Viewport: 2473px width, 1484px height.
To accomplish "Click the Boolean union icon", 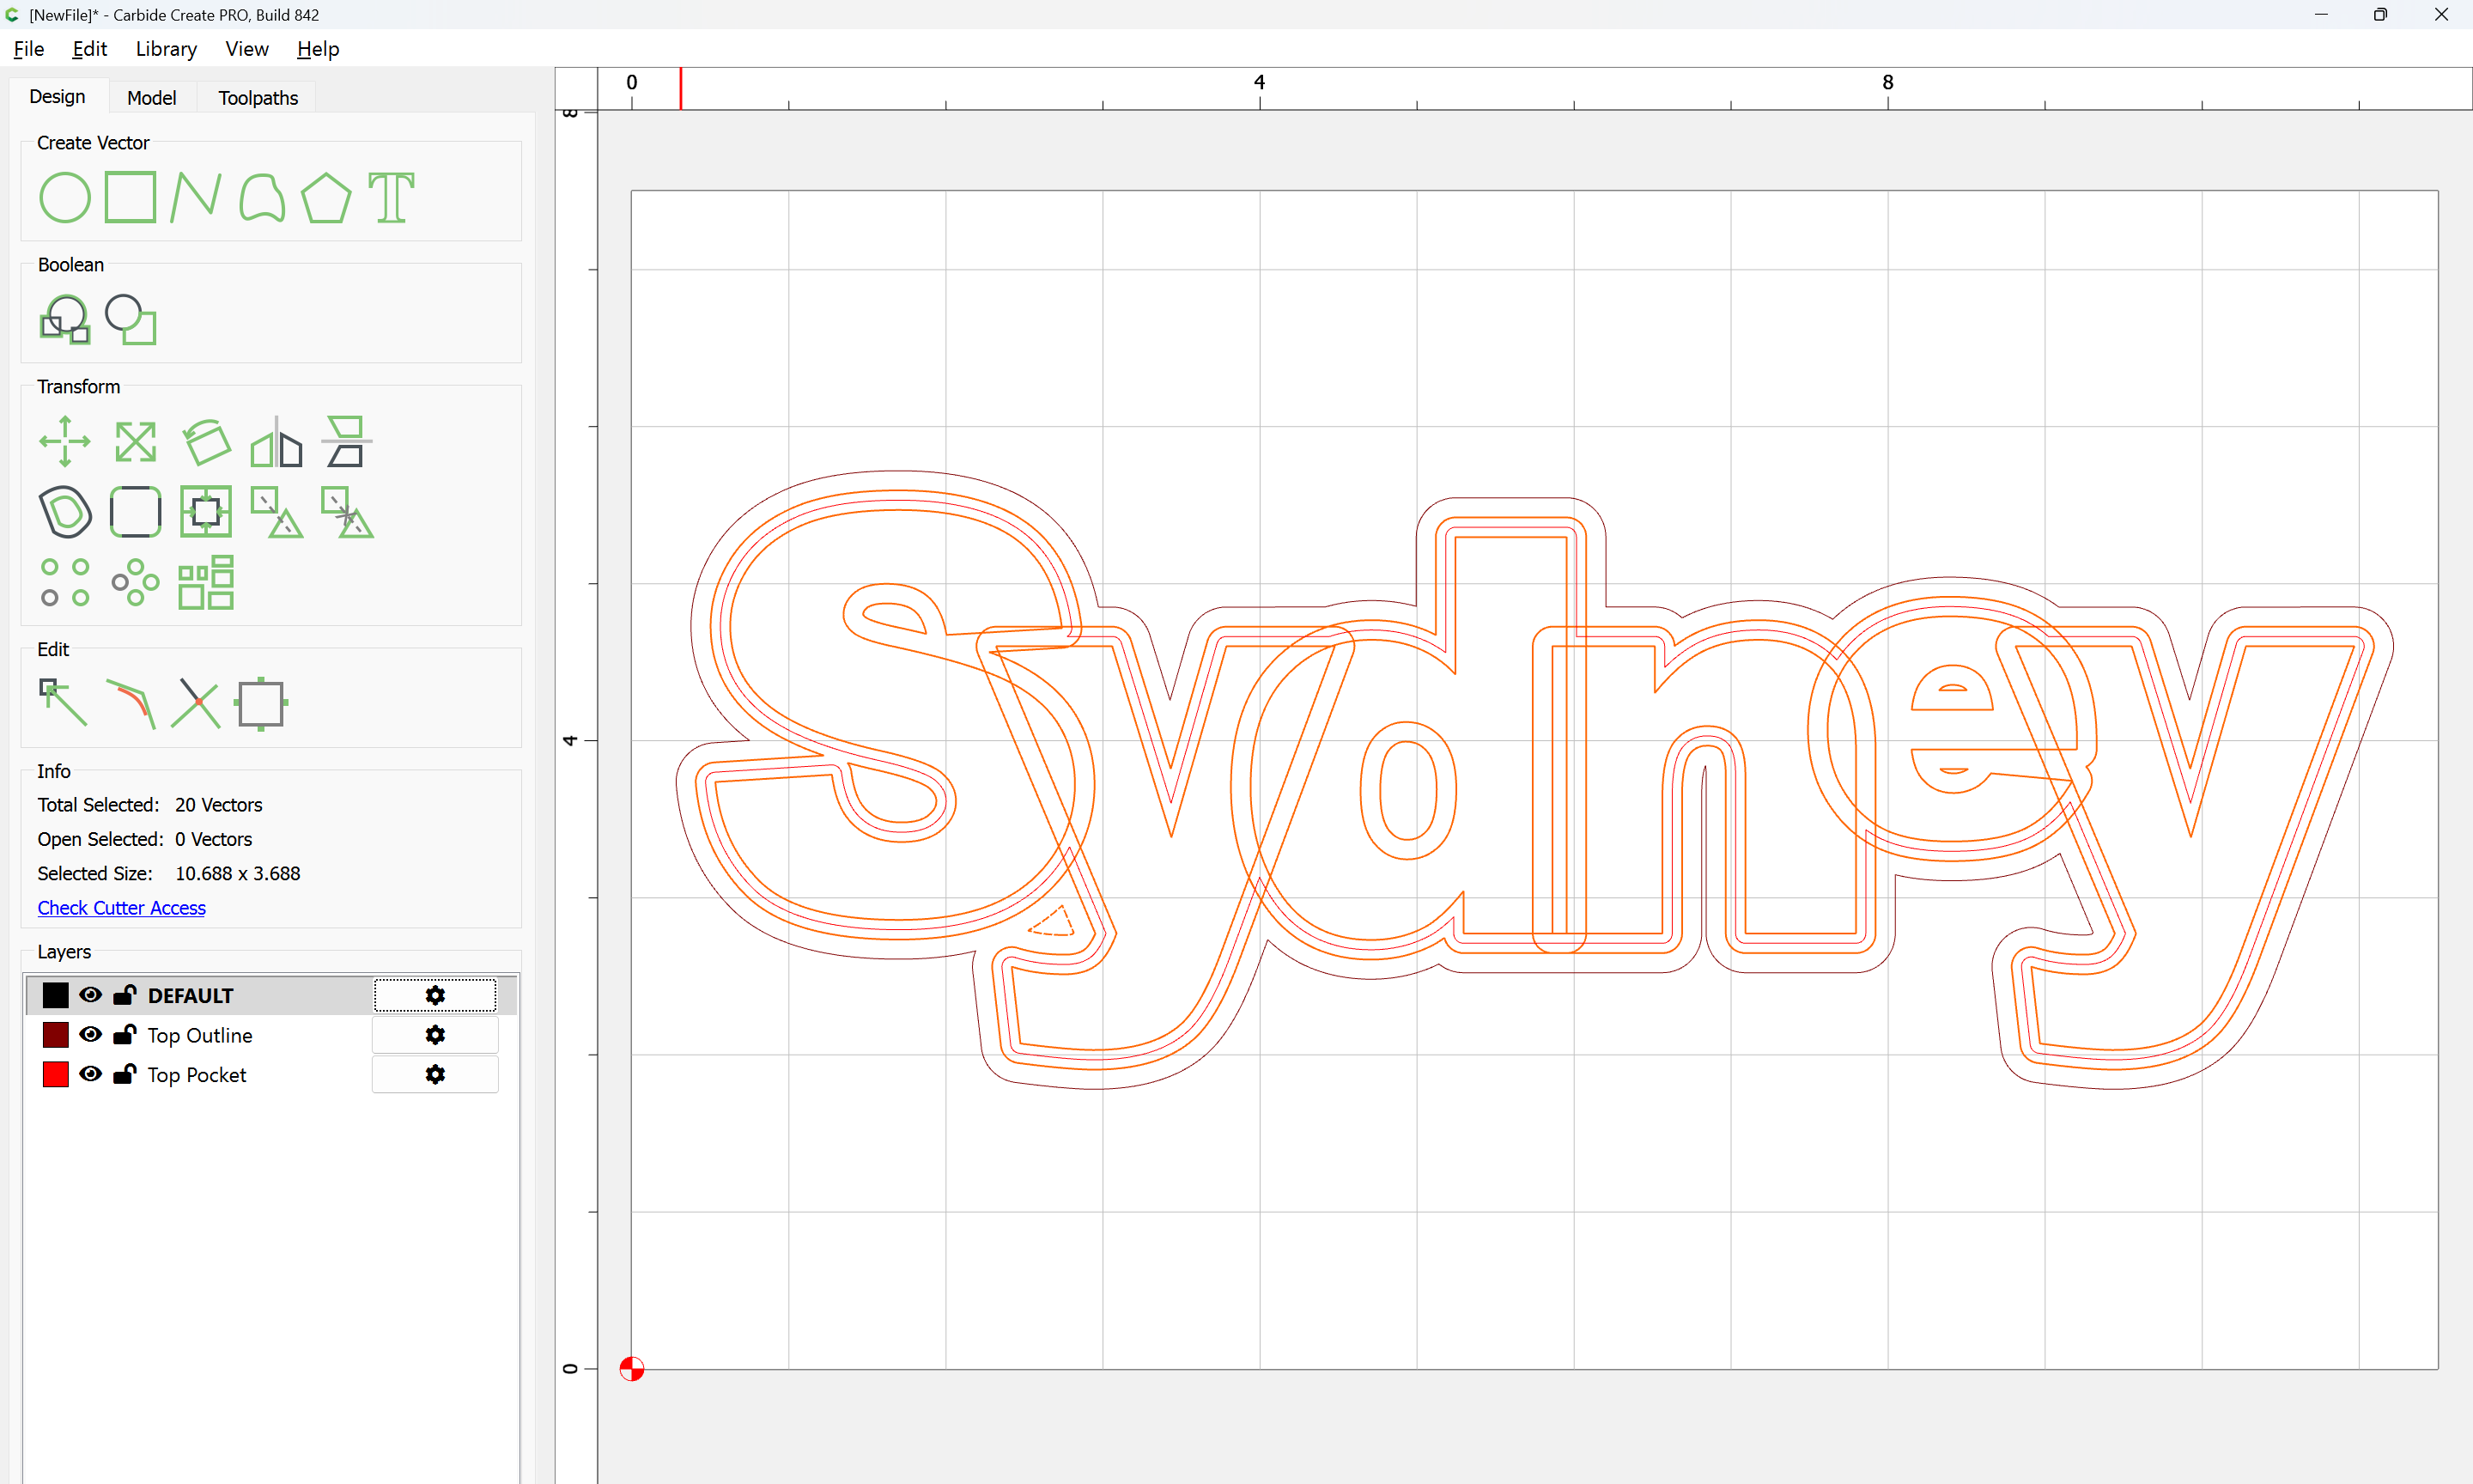I will point(65,320).
